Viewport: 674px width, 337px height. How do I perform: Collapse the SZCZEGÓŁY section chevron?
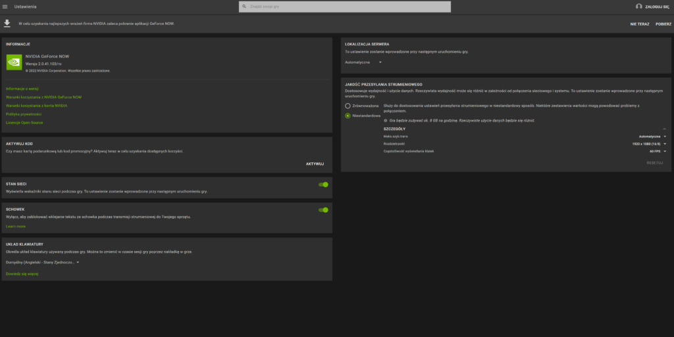click(x=664, y=129)
